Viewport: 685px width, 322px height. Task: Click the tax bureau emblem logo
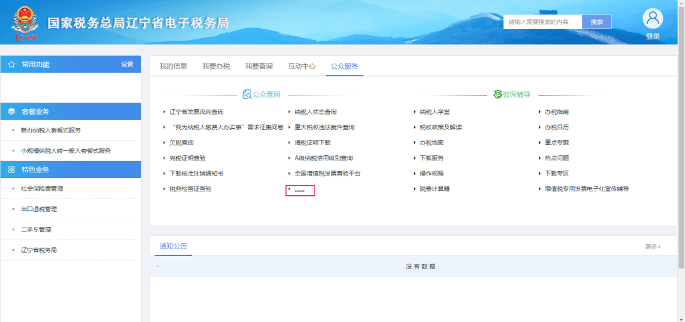(25, 22)
